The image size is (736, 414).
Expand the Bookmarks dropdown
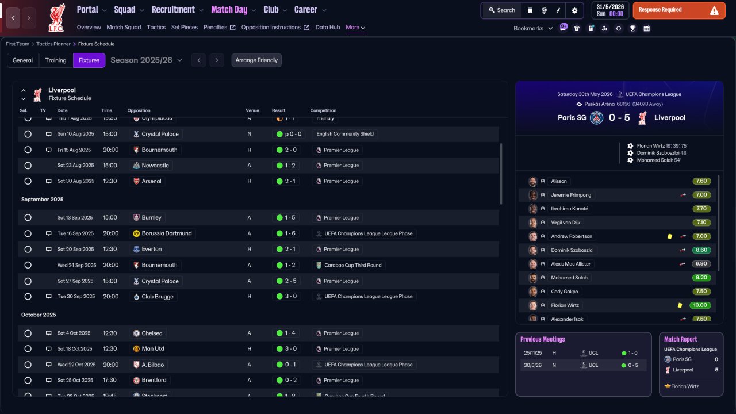(533, 28)
